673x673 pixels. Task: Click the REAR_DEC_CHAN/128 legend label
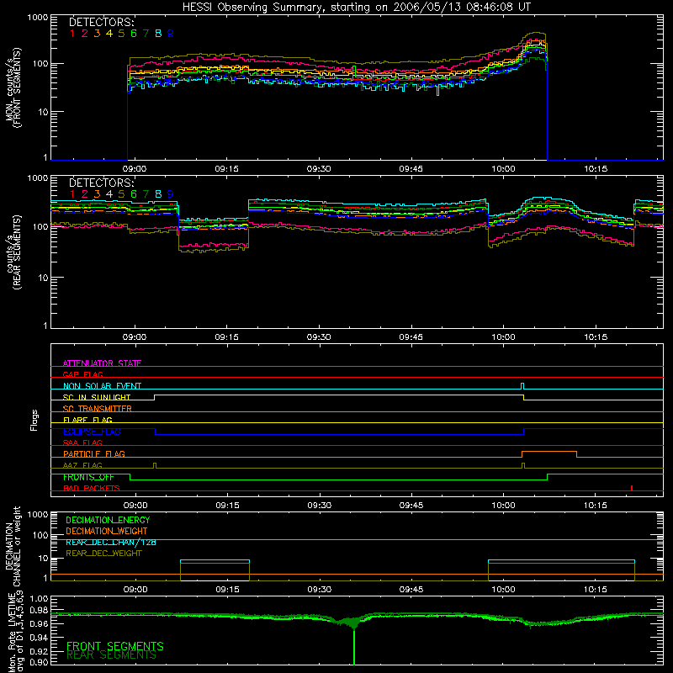tap(111, 542)
